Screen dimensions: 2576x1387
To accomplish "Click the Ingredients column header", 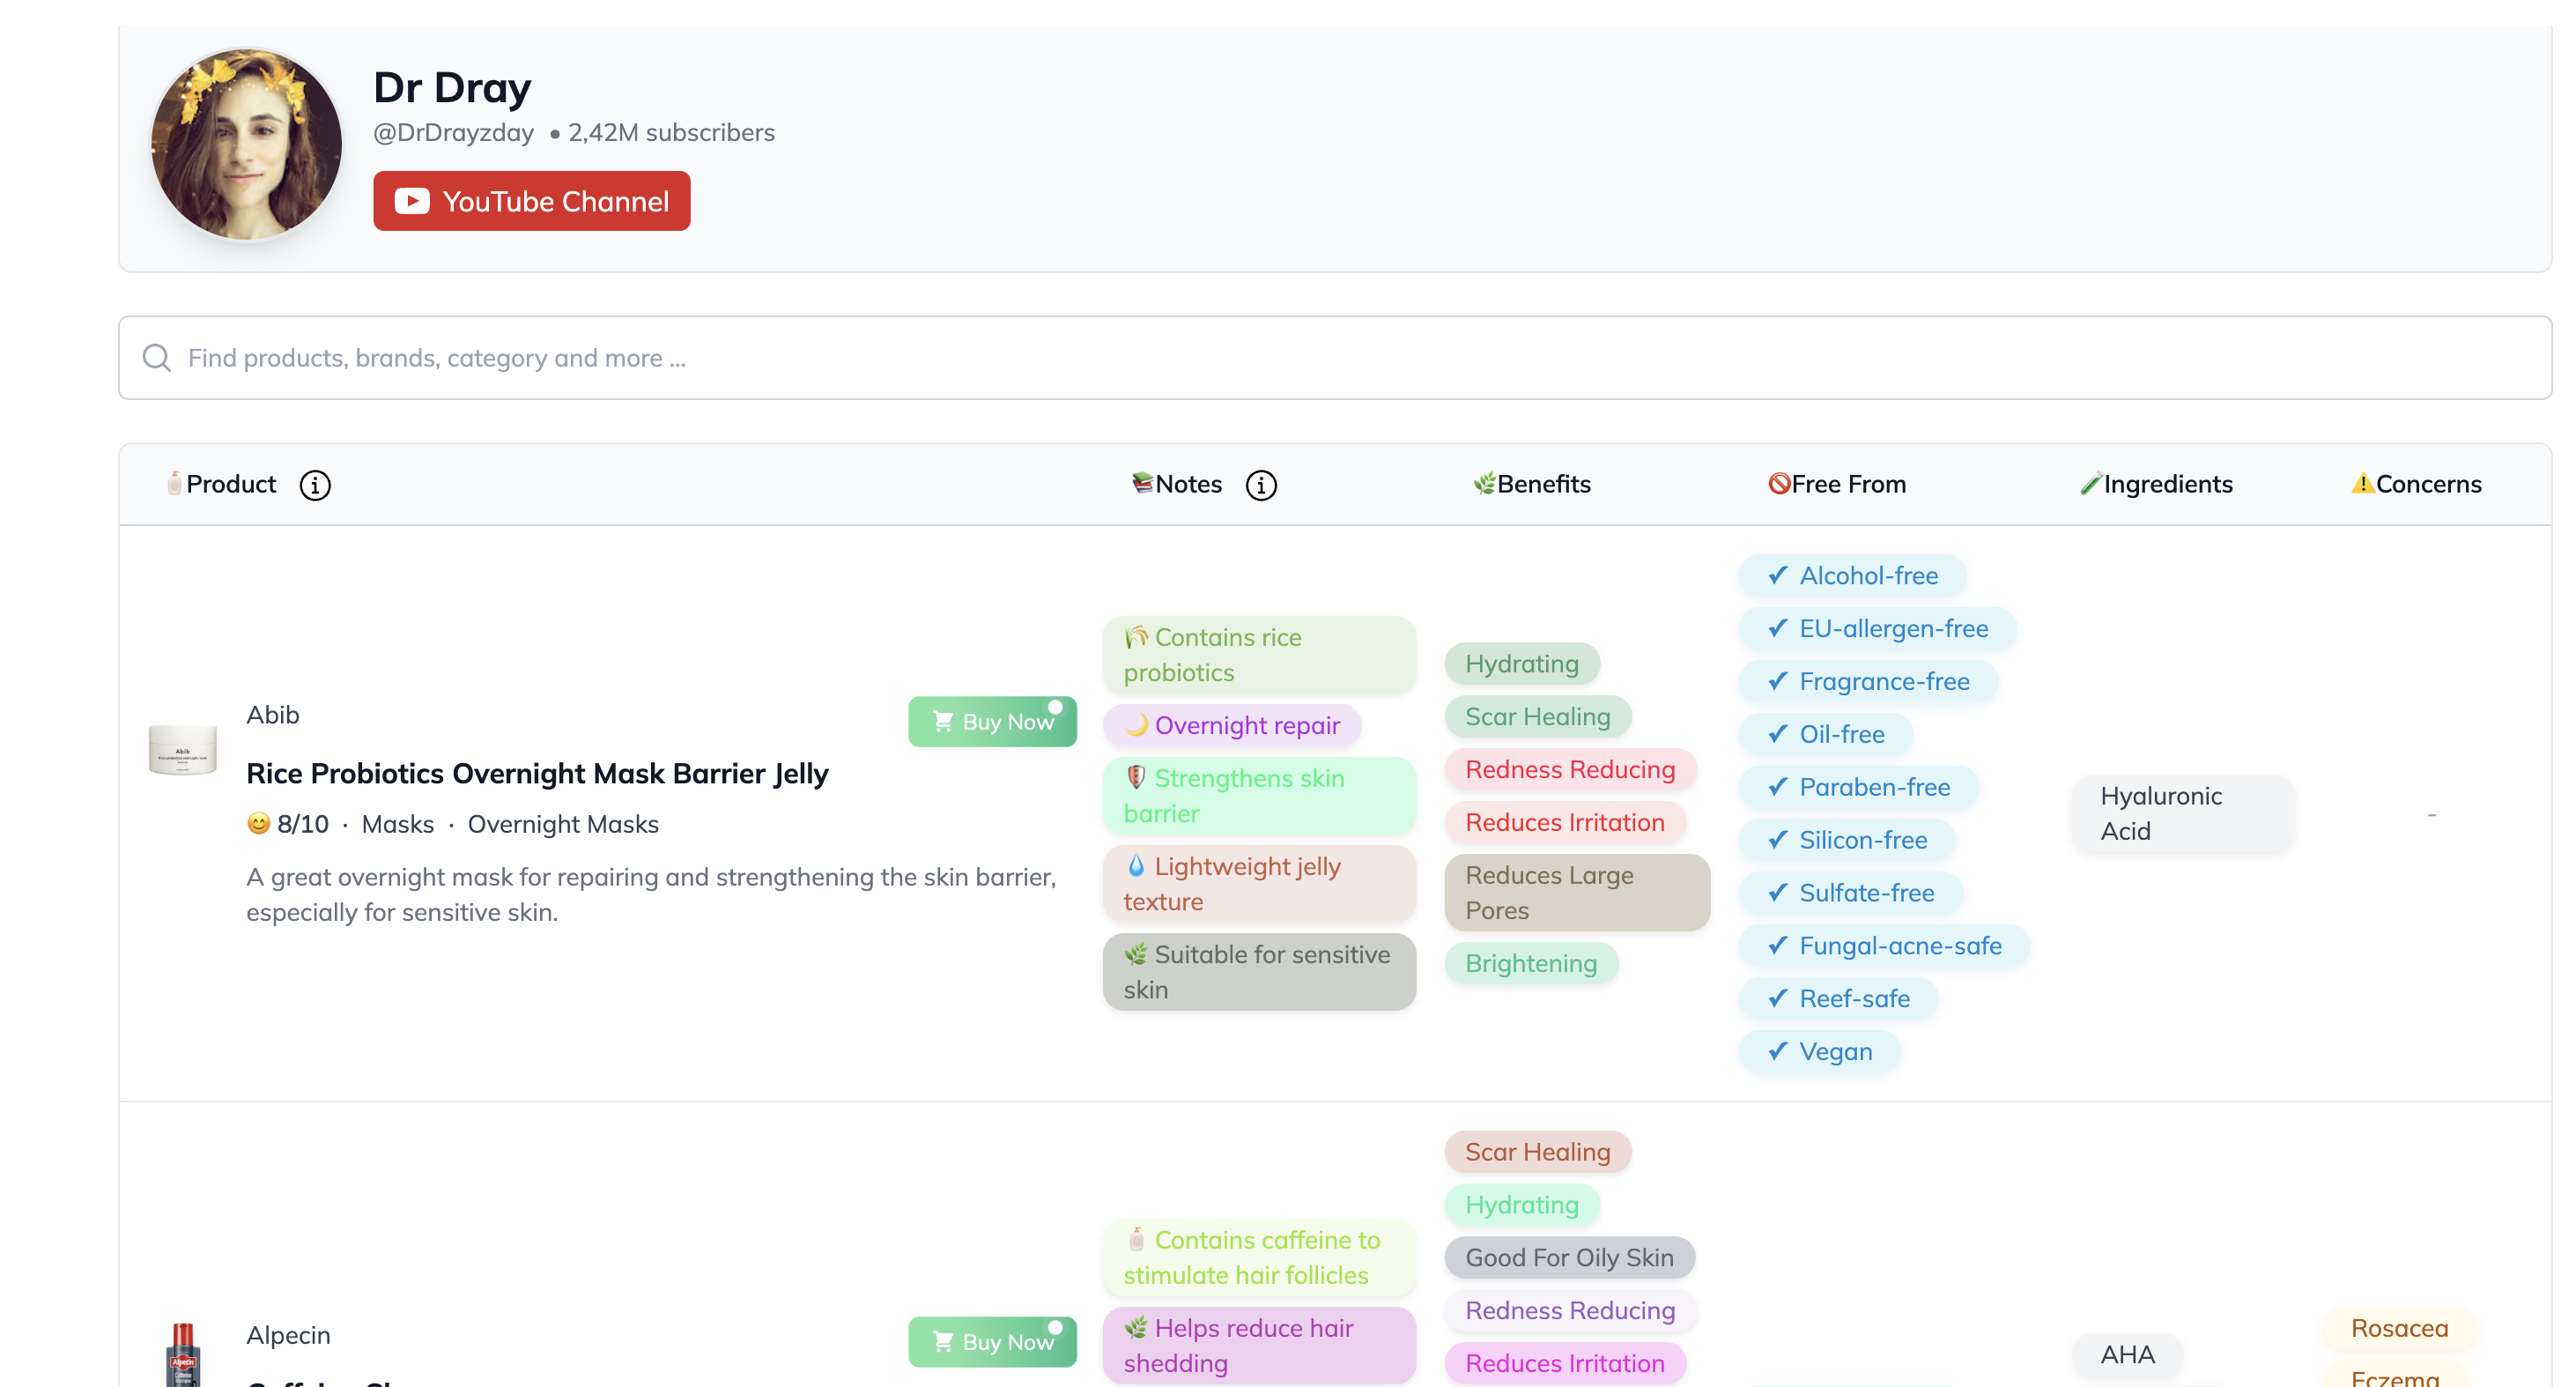I will pos(2156,484).
